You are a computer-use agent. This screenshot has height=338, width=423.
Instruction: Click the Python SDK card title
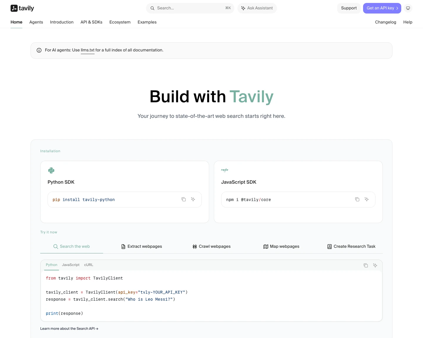coord(61,182)
